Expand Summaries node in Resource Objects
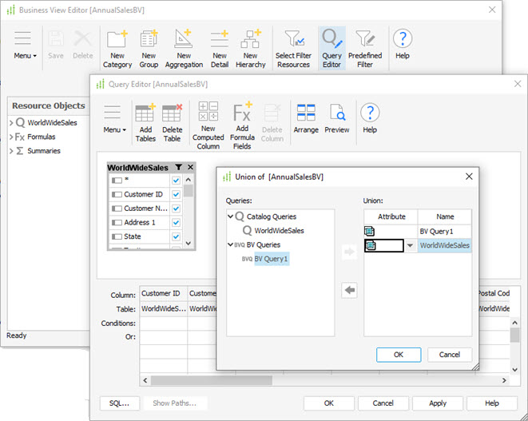 tap(11, 151)
